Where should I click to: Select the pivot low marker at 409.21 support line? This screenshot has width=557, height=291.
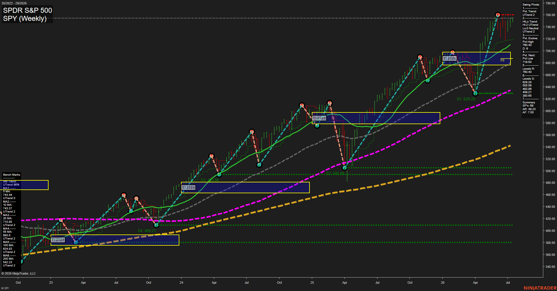[x=156, y=225]
